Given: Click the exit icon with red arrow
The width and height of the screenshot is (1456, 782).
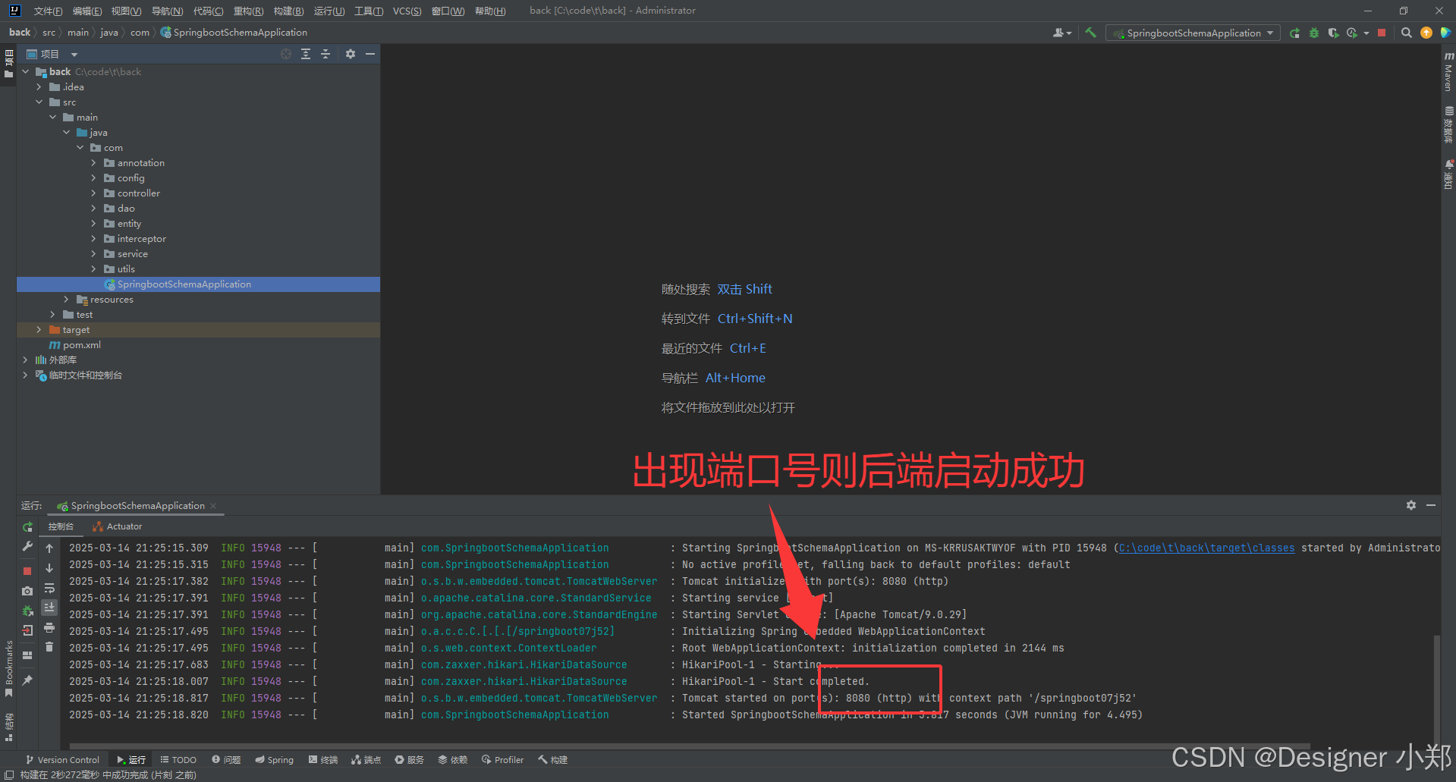Looking at the screenshot, I should tap(27, 630).
